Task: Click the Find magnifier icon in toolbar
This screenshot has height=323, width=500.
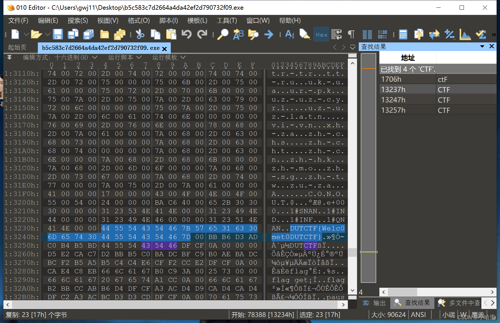Action: tap(223, 34)
